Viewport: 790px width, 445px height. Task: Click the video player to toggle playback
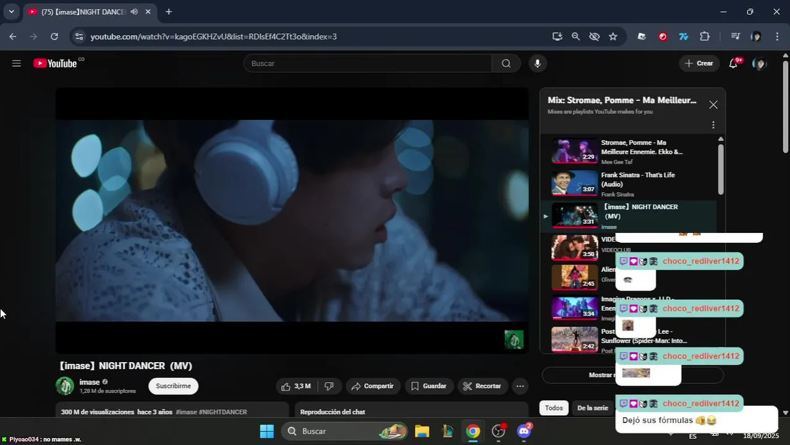pos(292,221)
